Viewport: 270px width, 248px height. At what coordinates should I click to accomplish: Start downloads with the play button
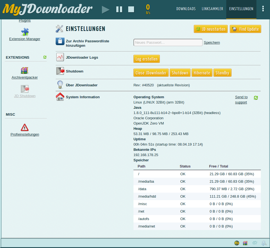(106, 9)
